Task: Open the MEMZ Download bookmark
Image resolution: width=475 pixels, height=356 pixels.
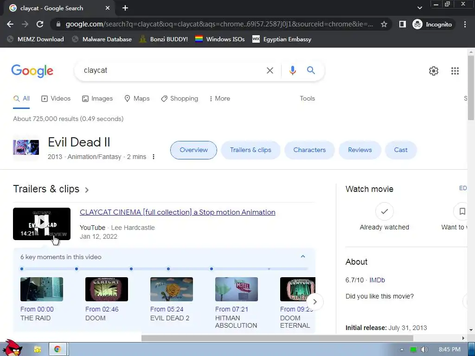Action: (35, 39)
